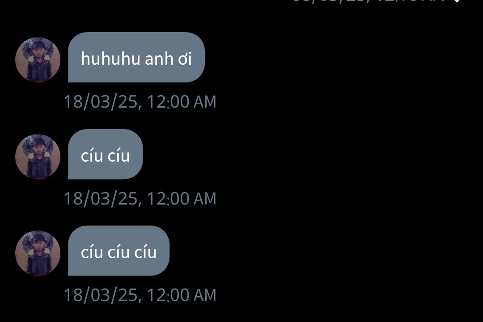
Task: Click "12:00 AM" time under the third message
Action: (182, 295)
